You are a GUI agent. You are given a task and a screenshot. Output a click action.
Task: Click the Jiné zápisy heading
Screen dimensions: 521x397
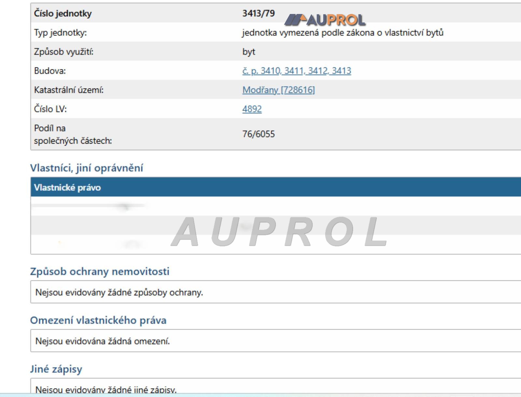(x=56, y=369)
